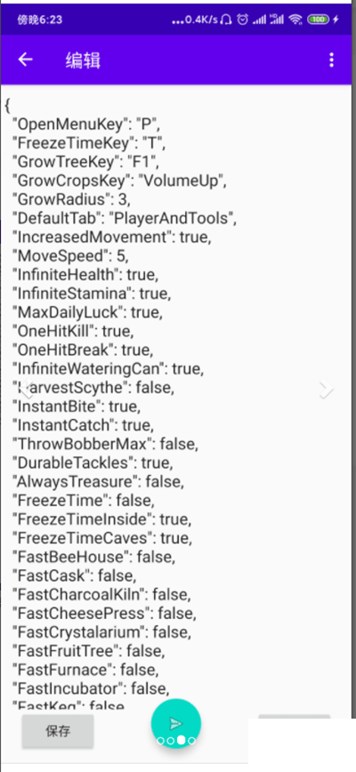356x772 pixels.
Task: Select the last page indicator dot
Action: tap(192, 741)
